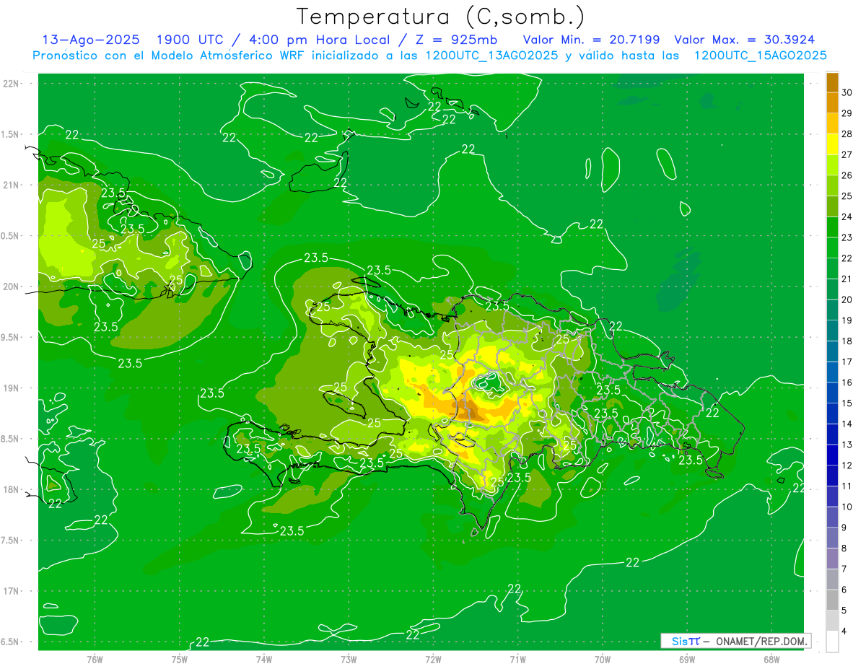866x669 pixels.
Task: Click the dark orange swatch atop color scale
Action: 832,82
